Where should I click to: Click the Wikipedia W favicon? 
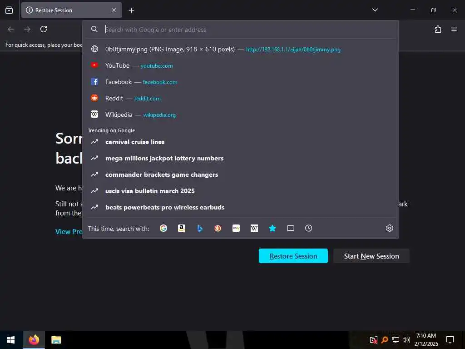94,114
